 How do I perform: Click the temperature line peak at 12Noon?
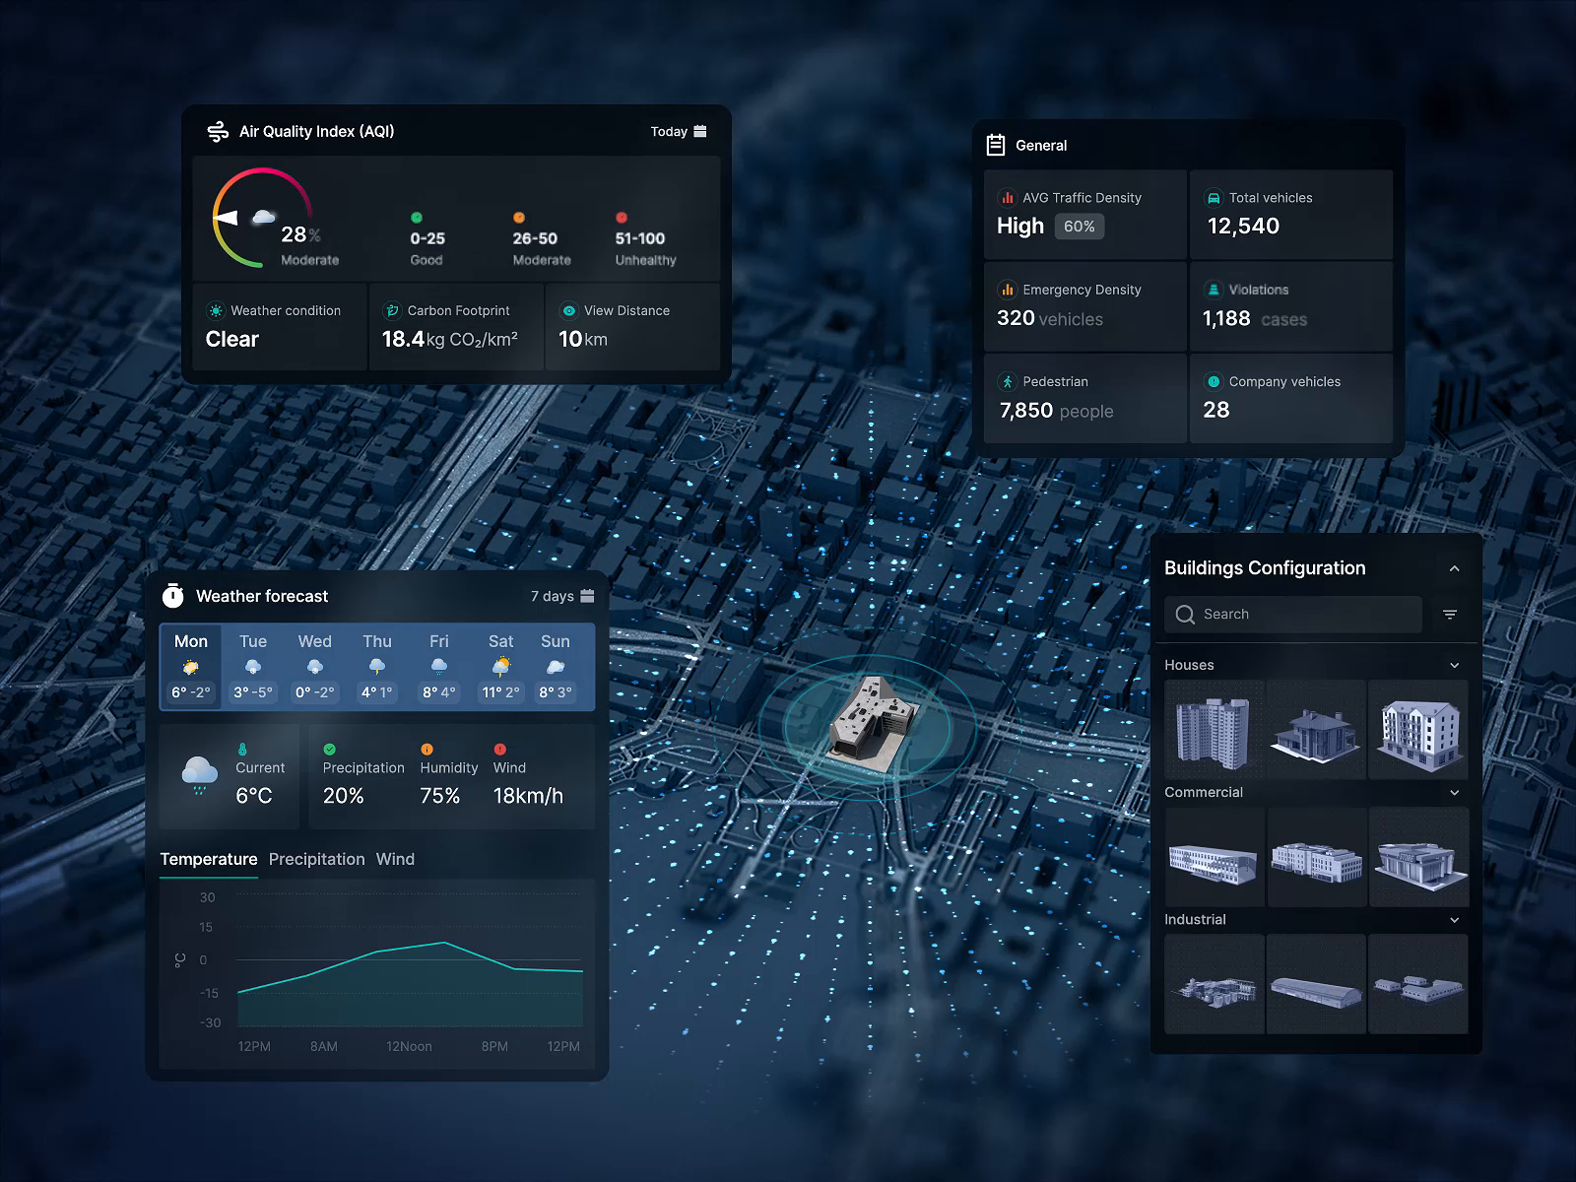coord(444,943)
